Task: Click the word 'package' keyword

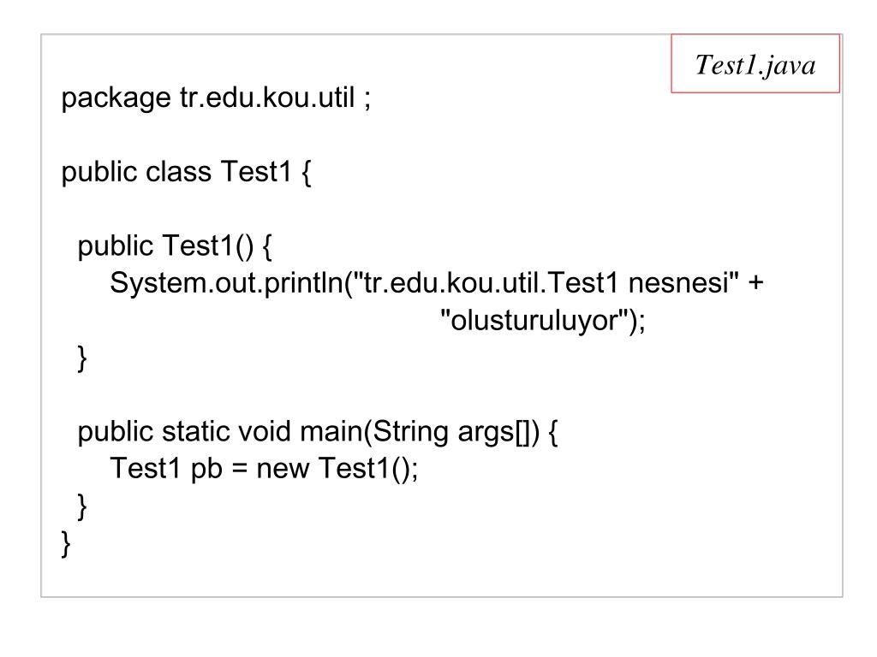Action: click(x=116, y=99)
